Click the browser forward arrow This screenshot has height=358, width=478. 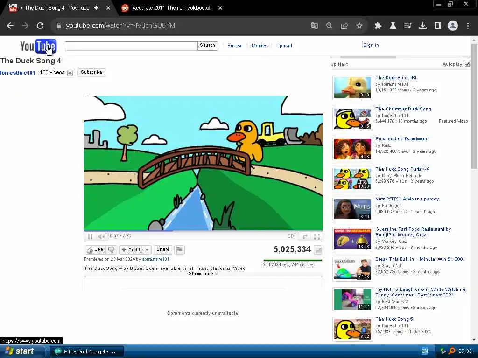click(x=25, y=26)
